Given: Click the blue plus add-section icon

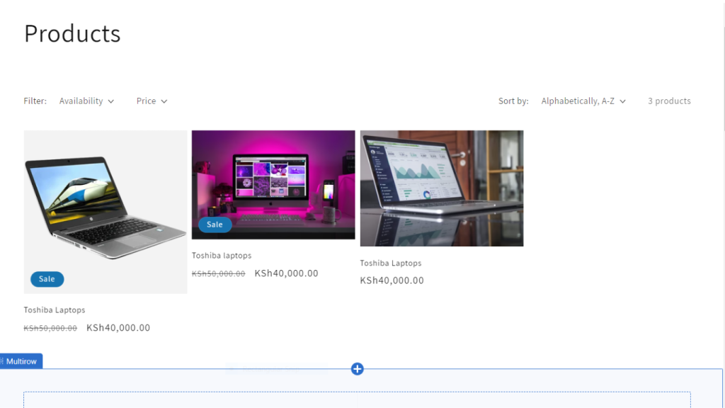Looking at the screenshot, I should pyautogui.click(x=357, y=368).
